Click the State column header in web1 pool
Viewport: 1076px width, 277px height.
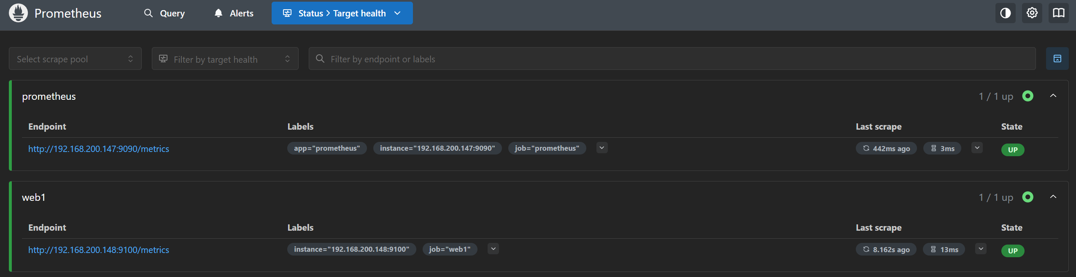1012,228
